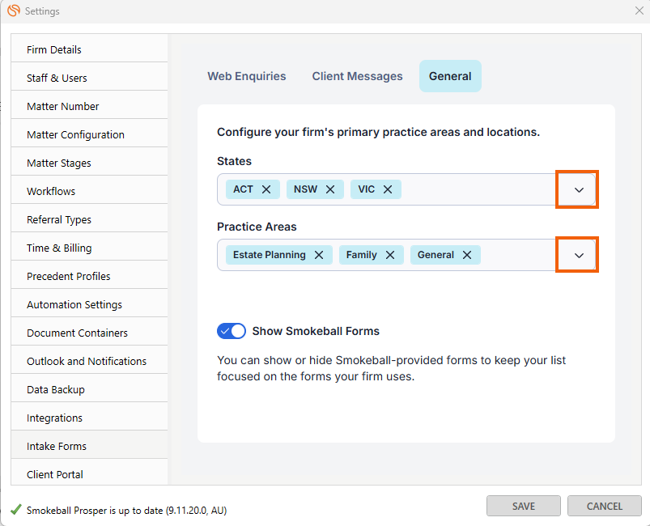Remove the VIC state tag
The image size is (650, 526).
388,189
